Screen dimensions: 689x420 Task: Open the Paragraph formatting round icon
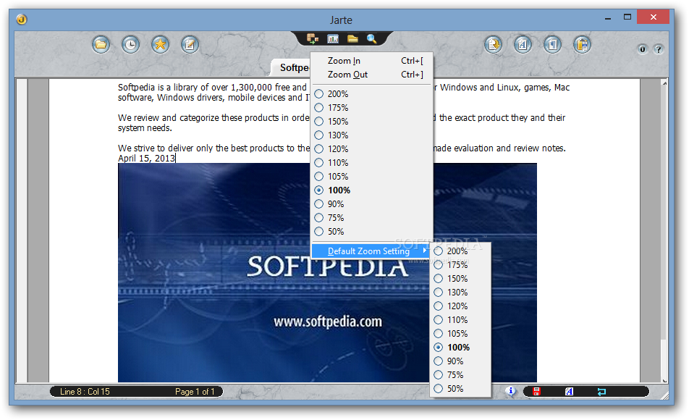click(552, 44)
